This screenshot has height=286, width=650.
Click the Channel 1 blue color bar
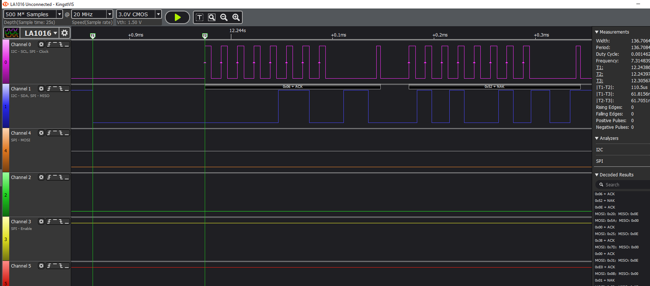(6, 106)
